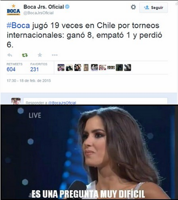Open the three-dots more options menu
Viewport: 178px width, 200px height.
55,55
